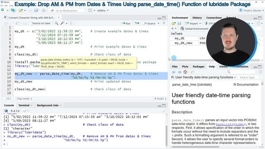Open the Import Dataset menu
Image resolution: width=265 pixels, height=149 pixels.
[193, 23]
